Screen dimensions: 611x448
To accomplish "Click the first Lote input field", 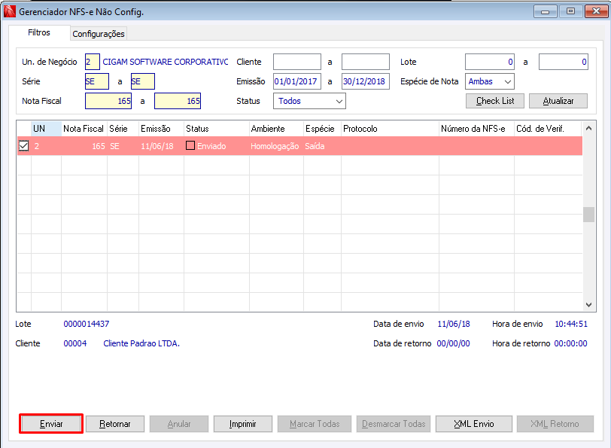I will click(490, 62).
